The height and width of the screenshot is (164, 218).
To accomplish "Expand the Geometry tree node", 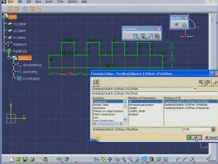I will tap(14, 72).
